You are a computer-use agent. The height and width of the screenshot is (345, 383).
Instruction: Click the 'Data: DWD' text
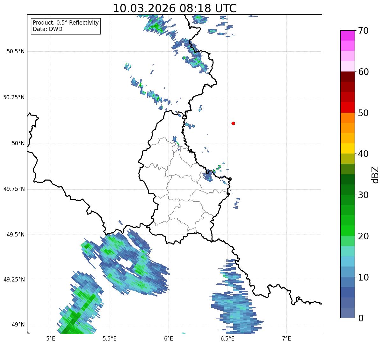47,29
